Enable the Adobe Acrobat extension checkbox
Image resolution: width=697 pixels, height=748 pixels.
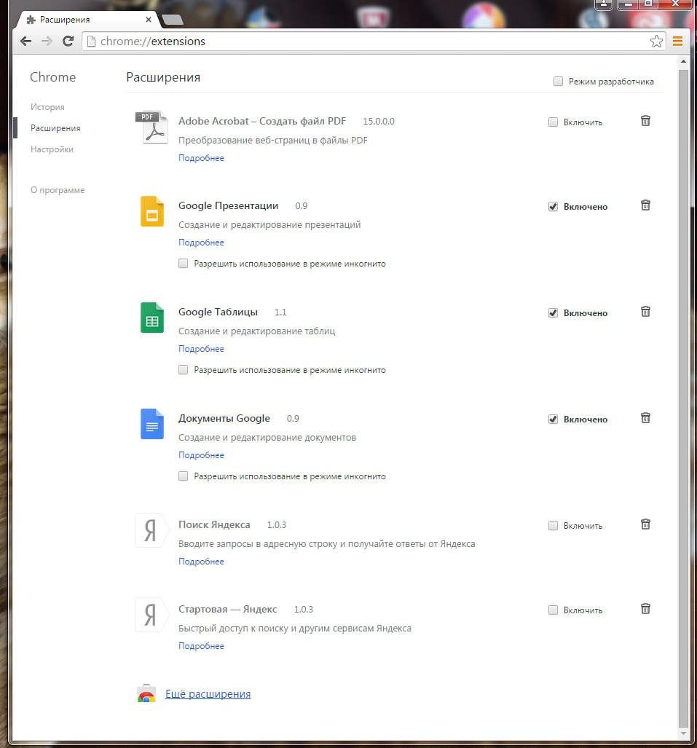[x=553, y=122]
